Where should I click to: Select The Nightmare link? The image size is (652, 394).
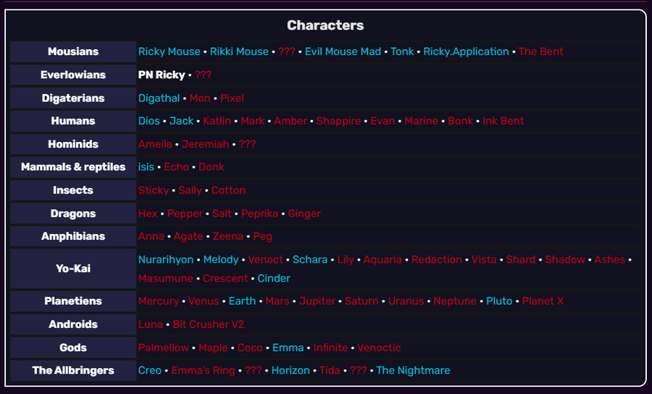click(413, 371)
